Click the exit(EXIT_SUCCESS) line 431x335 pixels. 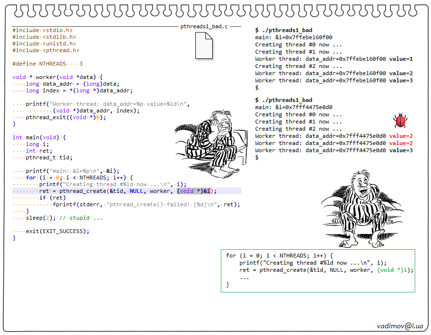tap(57, 231)
